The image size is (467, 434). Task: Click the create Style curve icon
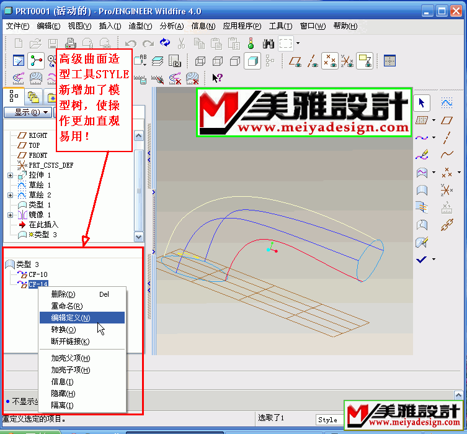(x=422, y=138)
